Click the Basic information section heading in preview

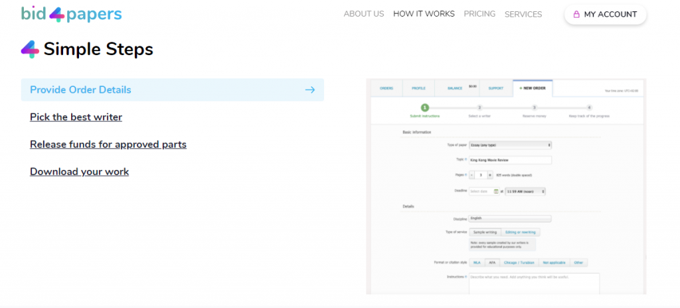coord(417,132)
